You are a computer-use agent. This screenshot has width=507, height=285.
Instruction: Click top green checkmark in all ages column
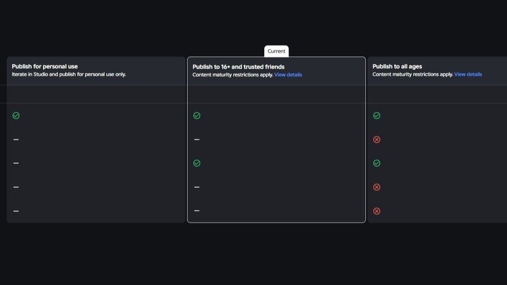[x=376, y=116]
